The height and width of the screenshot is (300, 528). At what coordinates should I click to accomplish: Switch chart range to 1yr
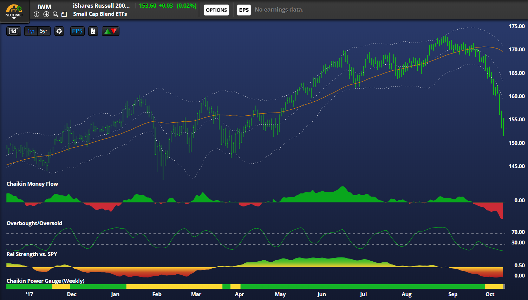pyautogui.click(x=31, y=31)
